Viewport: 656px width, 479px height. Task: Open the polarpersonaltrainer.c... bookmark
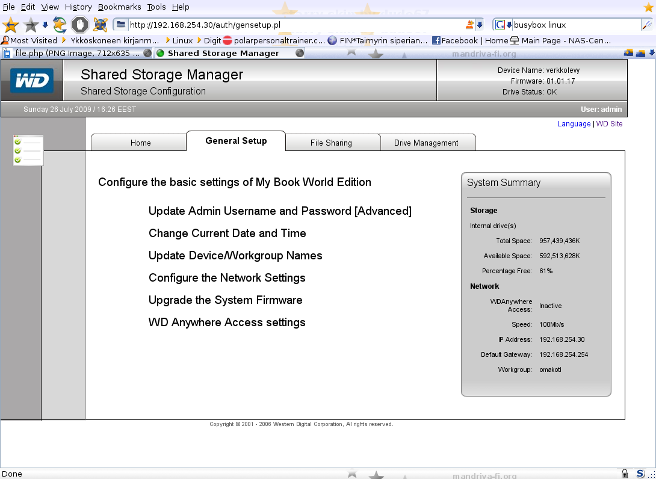click(274, 40)
